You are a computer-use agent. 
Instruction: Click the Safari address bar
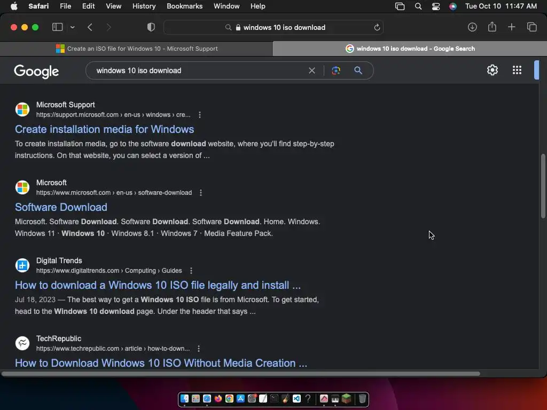point(273,27)
